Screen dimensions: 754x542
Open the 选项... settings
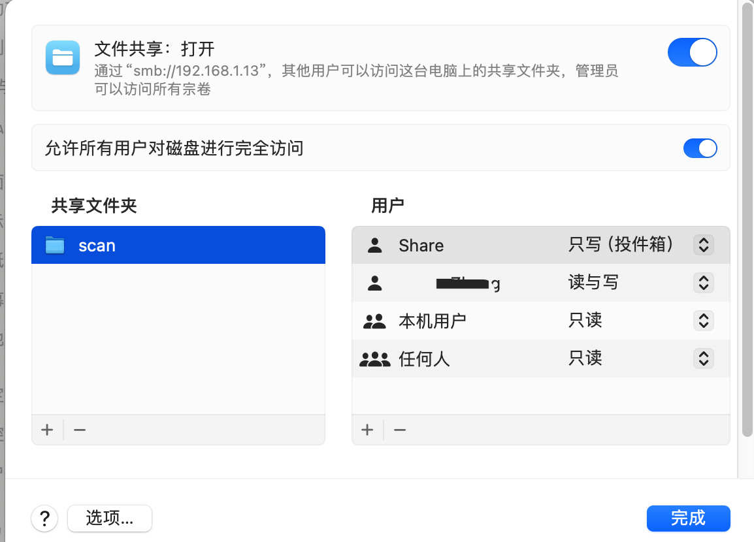click(110, 518)
